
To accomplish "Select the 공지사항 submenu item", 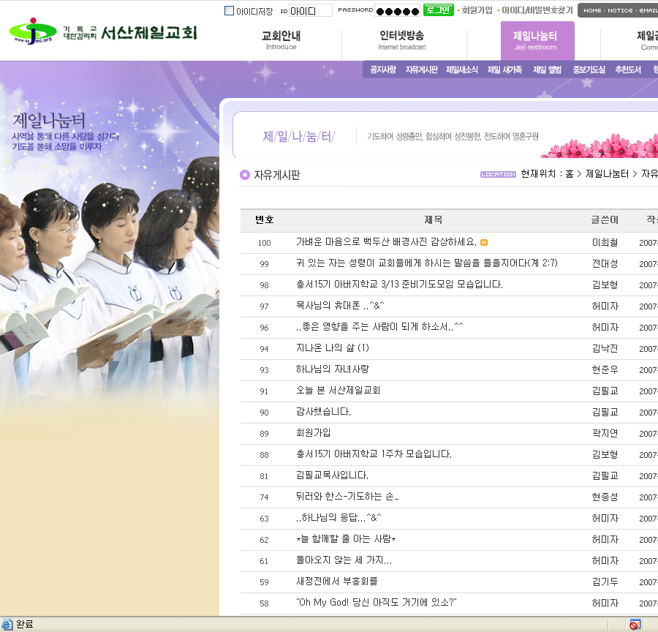I will [383, 69].
